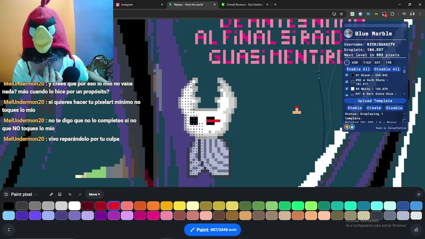
Task: Click the Paint pixel mode icon
Action: 6,195
